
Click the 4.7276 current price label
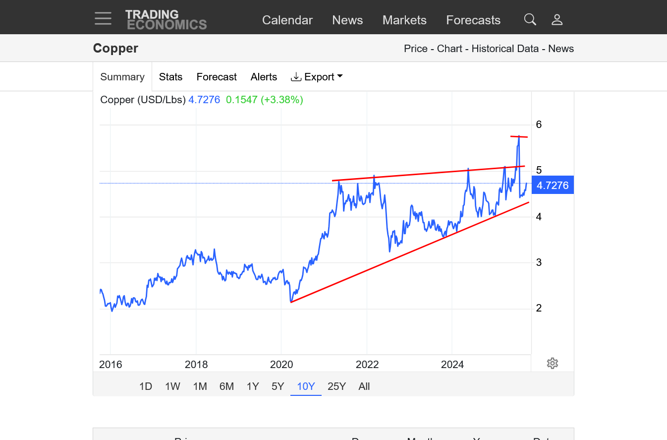[x=553, y=186]
